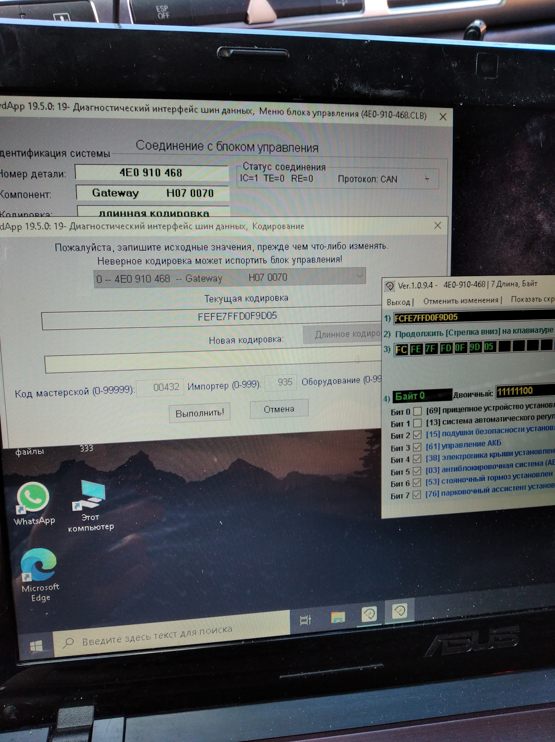Select byte cell 05
The image size is (555, 742).
(x=489, y=347)
